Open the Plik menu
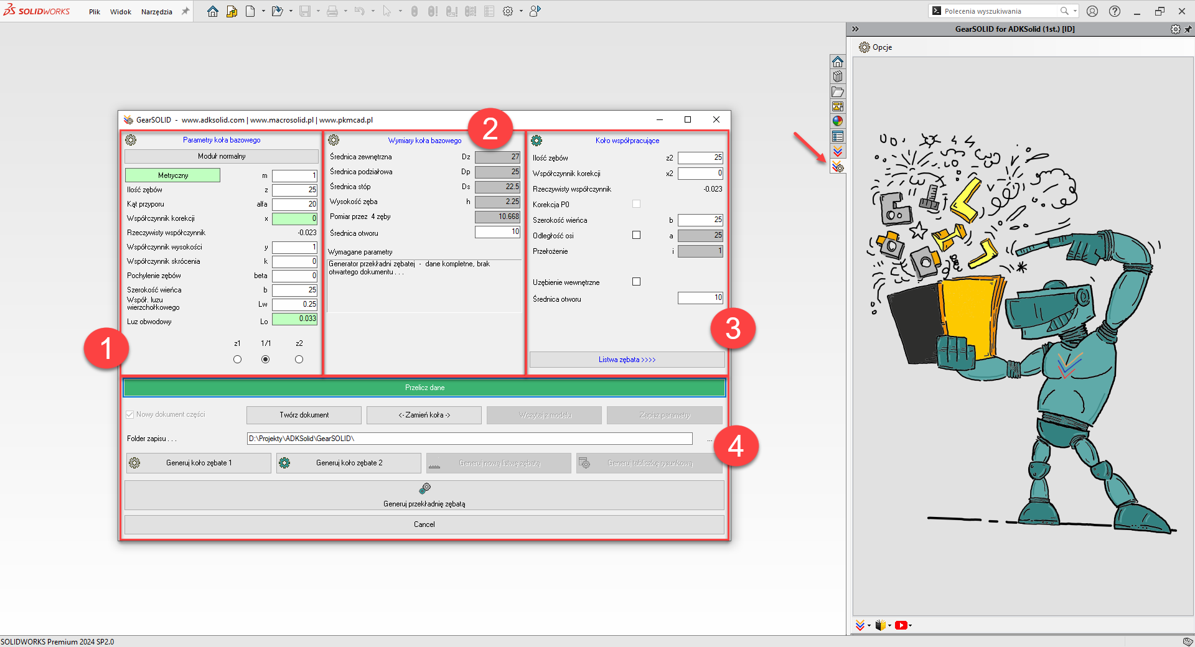Viewport: 1195px width, 647px height. click(95, 12)
